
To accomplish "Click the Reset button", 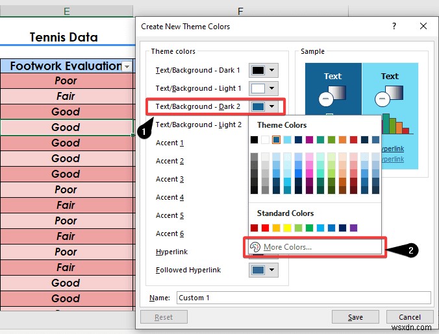I will [x=164, y=317].
